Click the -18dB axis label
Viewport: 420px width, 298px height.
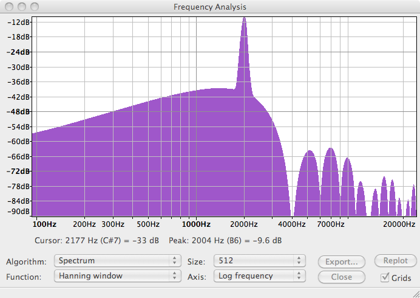pyautogui.click(x=18, y=36)
